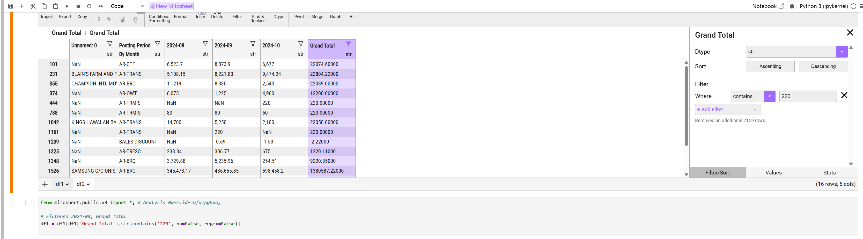Click the Insert tool
The height and width of the screenshot is (239, 863).
click(201, 16)
